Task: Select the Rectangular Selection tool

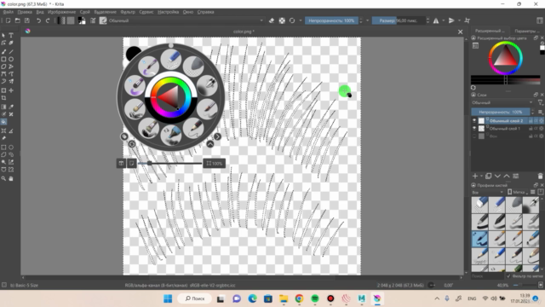Action: click(x=3, y=148)
